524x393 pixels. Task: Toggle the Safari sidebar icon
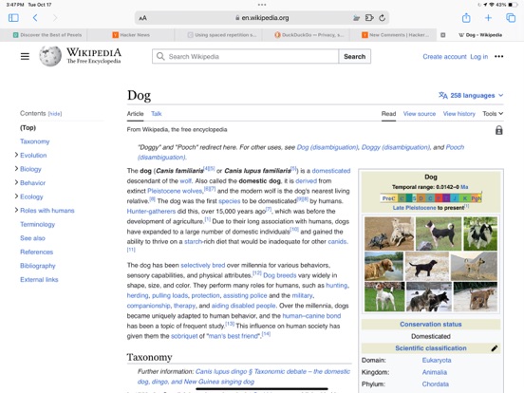[x=13, y=18]
